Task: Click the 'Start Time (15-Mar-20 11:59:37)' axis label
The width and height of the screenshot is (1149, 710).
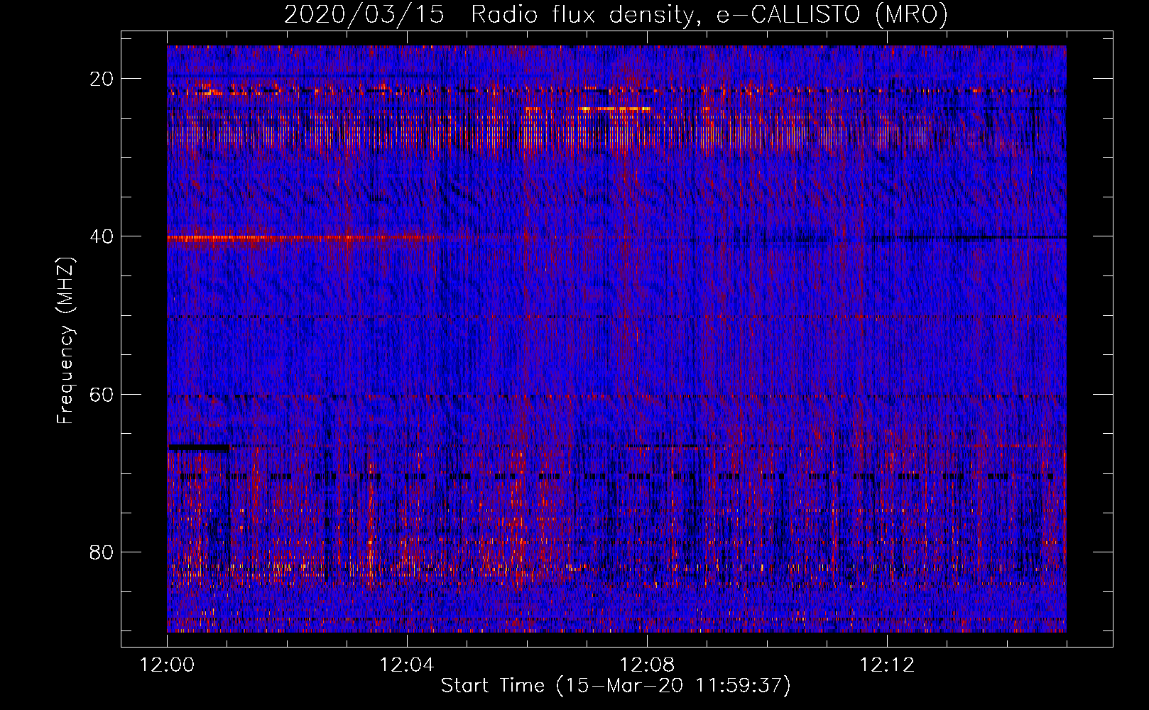Action: (615, 686)
